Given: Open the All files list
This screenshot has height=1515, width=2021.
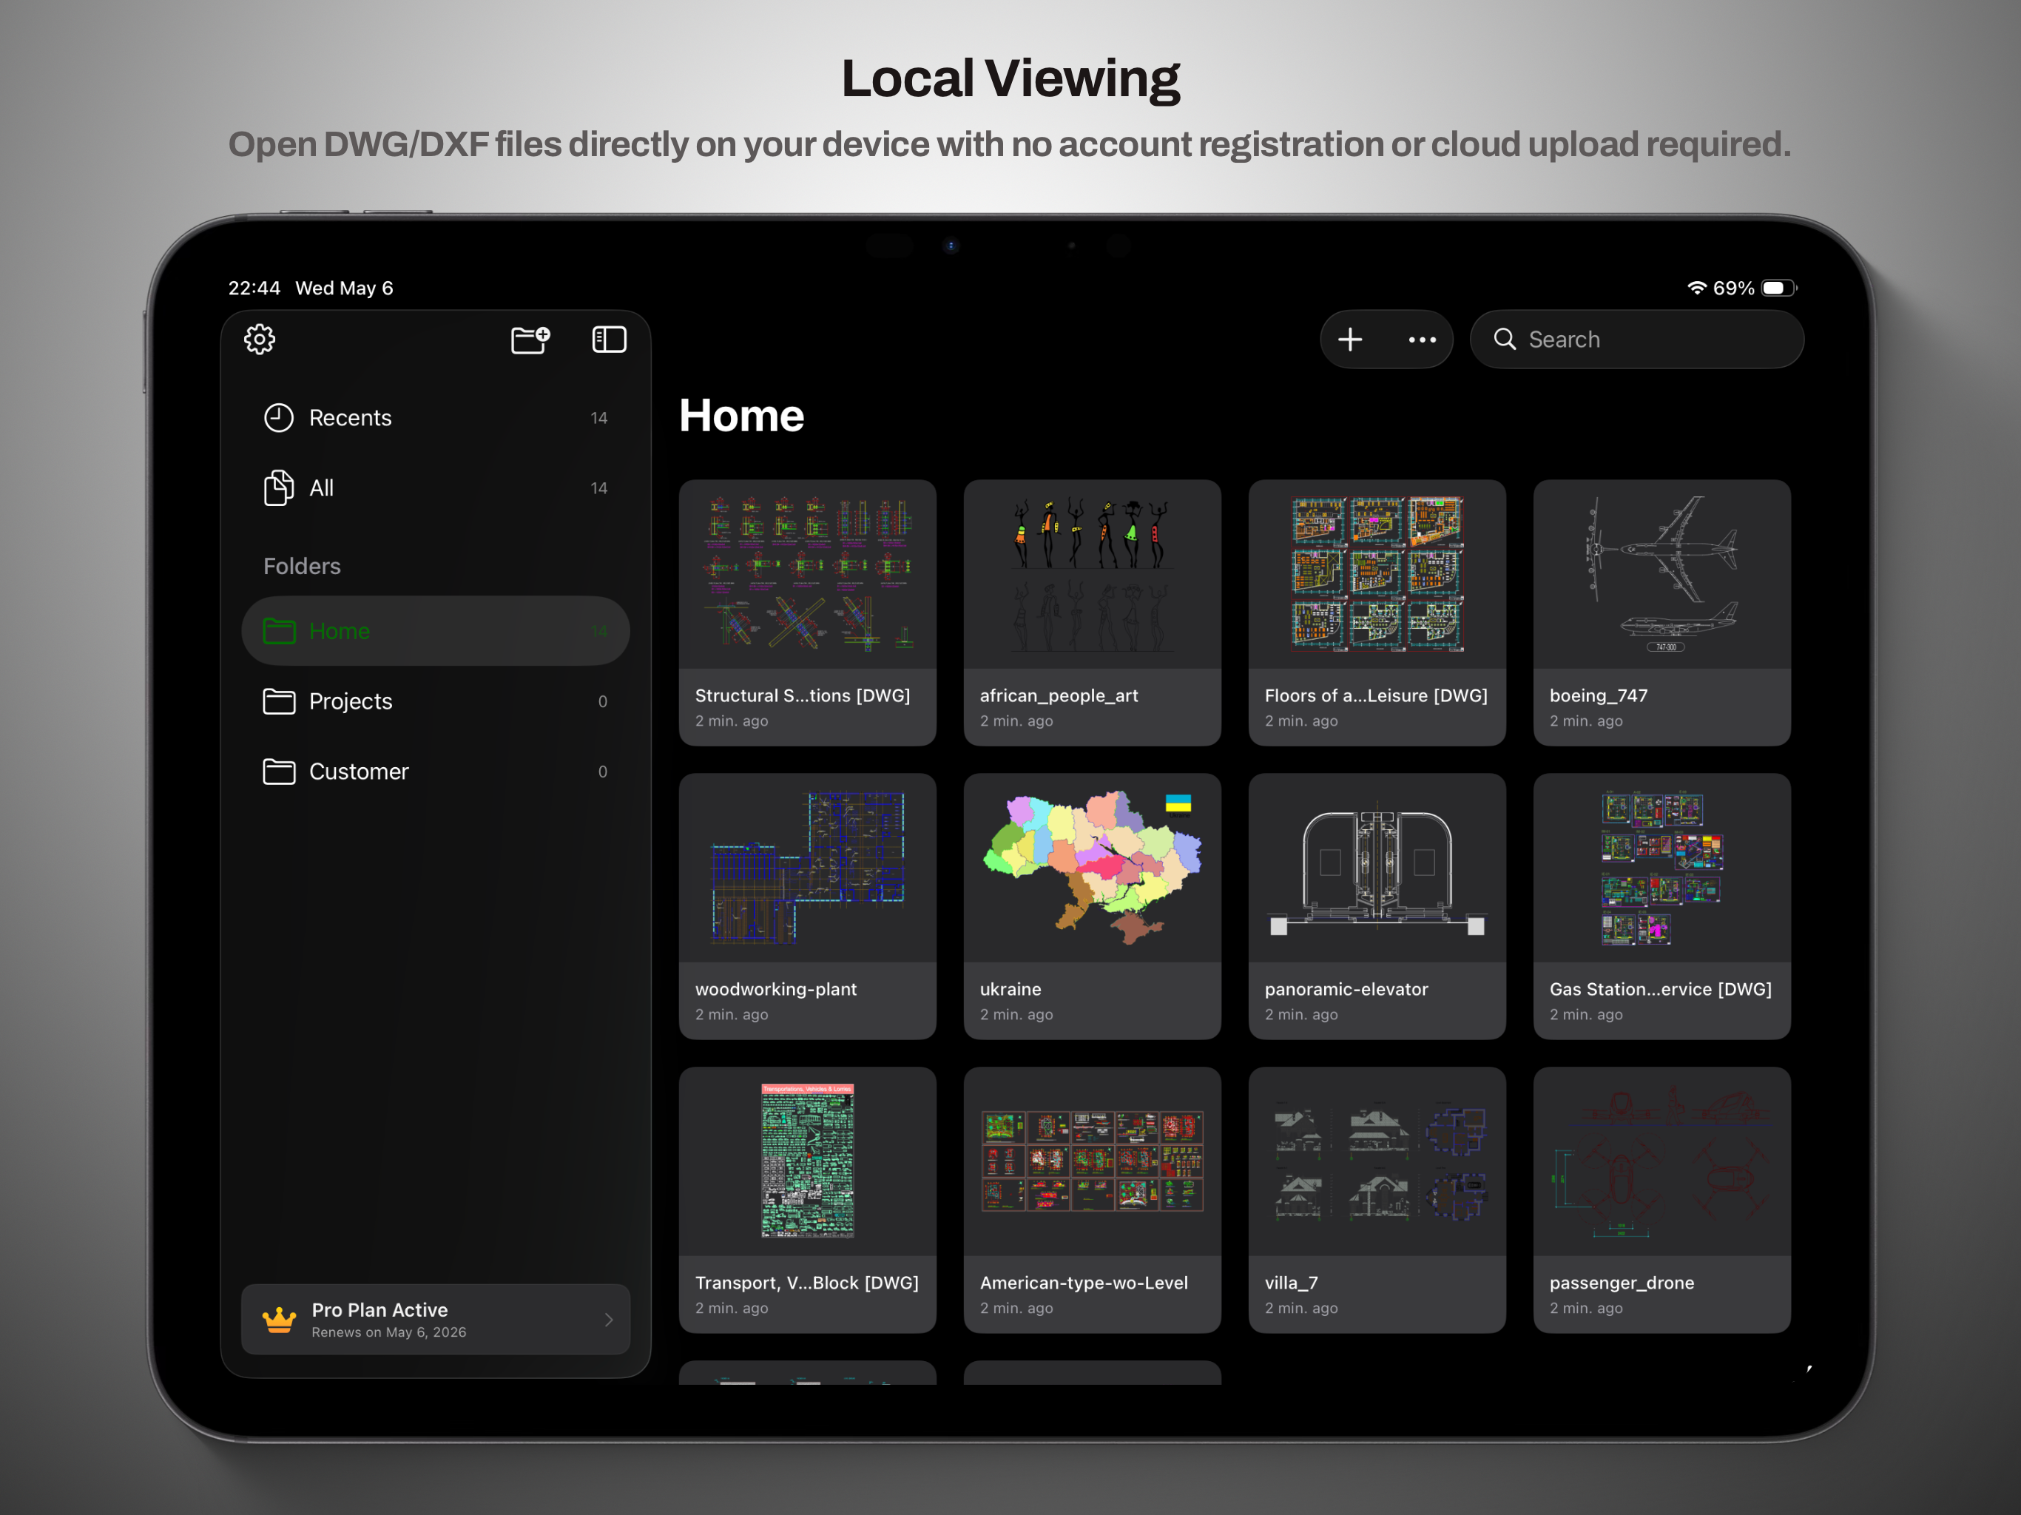Looking at the screenshot, I should coord(436,488).
